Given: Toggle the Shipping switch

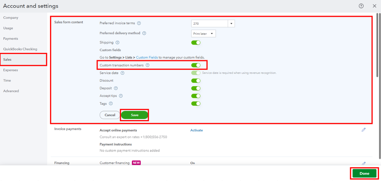Looking at the screenshot, I should pyautogui.click(x=196, y=43).
